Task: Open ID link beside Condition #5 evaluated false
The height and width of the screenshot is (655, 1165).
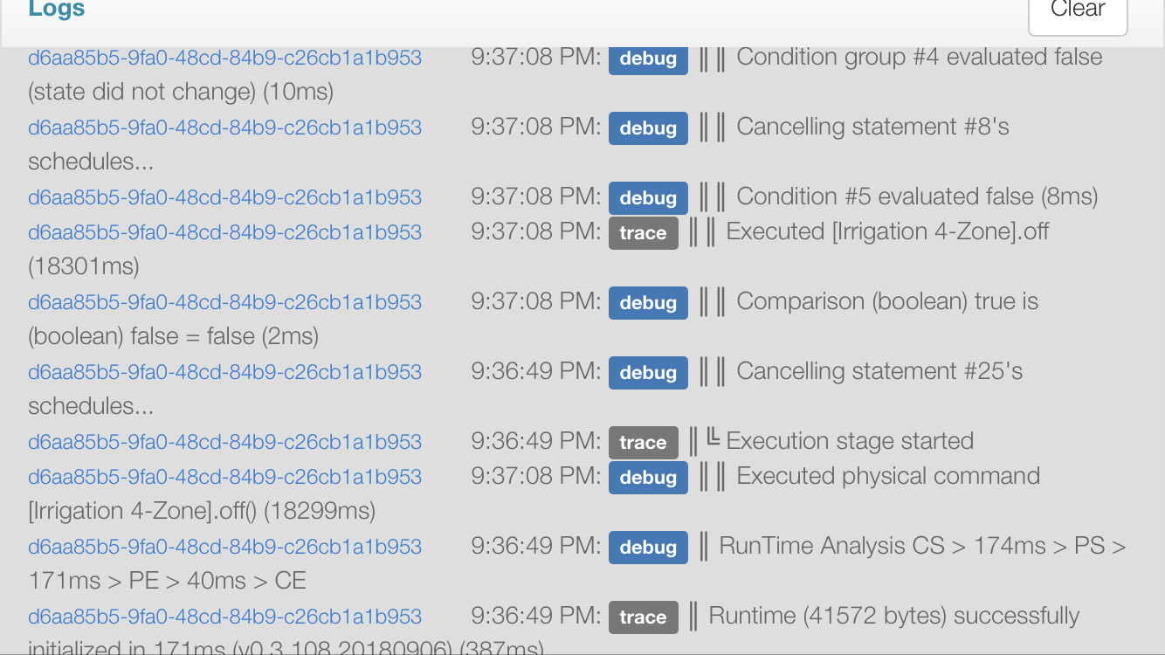Action: [x=225, y=197]
